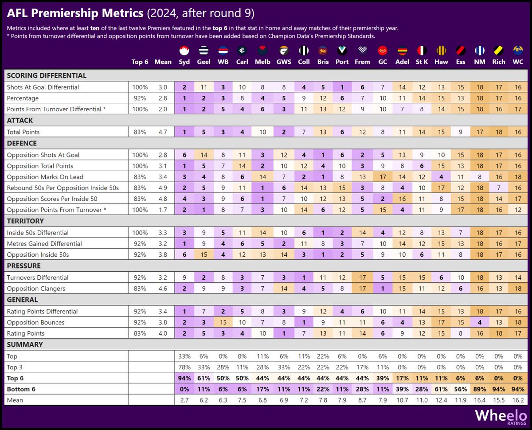Click the 'Turnovers Differential' row label
The image size is (532, 430).
point(38,278)
